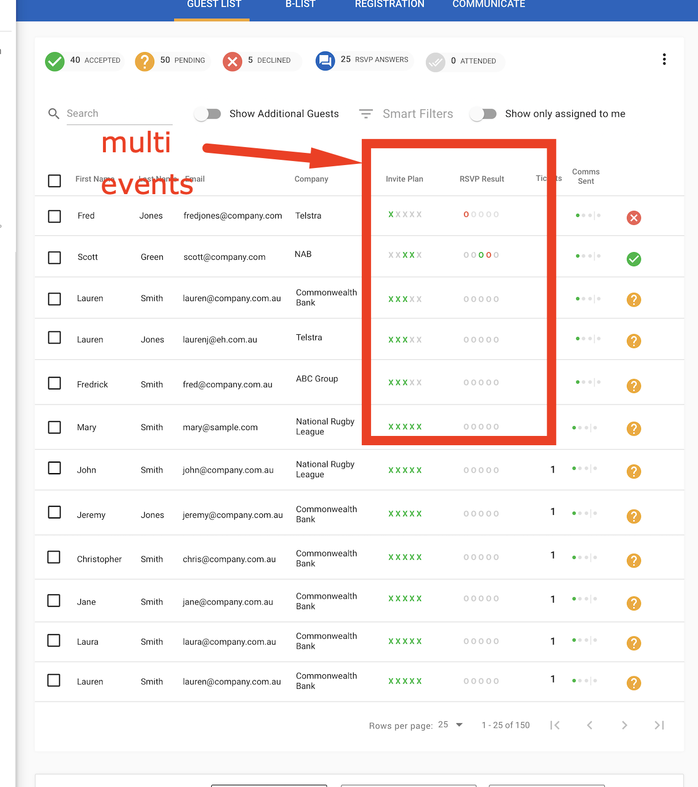Click the Comms Sent column header
Screen dimensions: 698x787
click(586, 176)
